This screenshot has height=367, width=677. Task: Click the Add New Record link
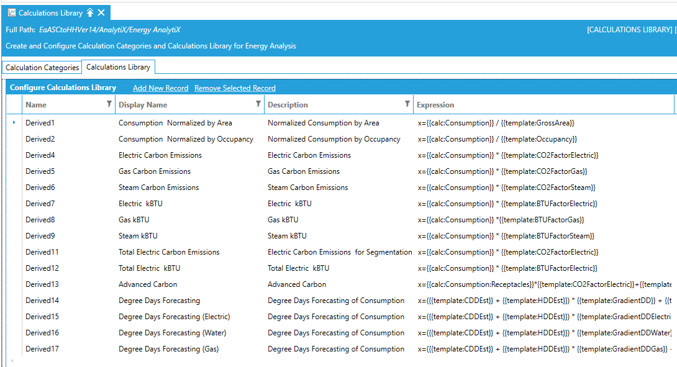(x=160, y=88)
